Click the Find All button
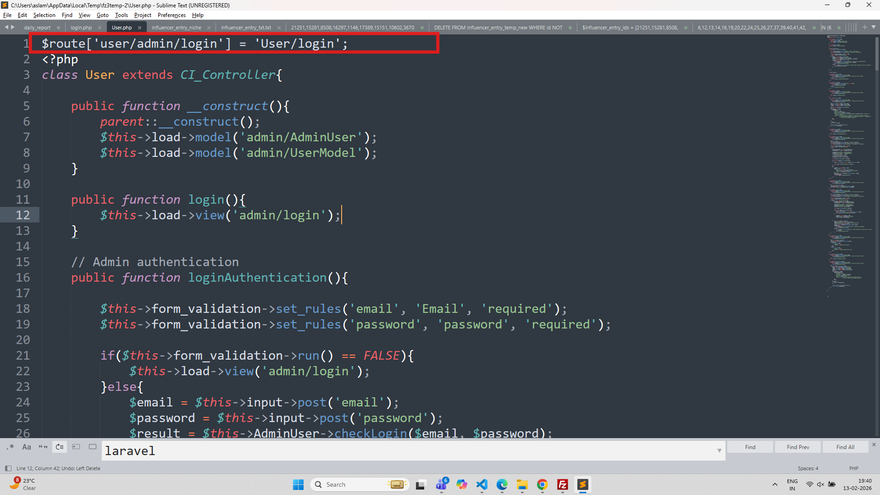 click(845, 447)
